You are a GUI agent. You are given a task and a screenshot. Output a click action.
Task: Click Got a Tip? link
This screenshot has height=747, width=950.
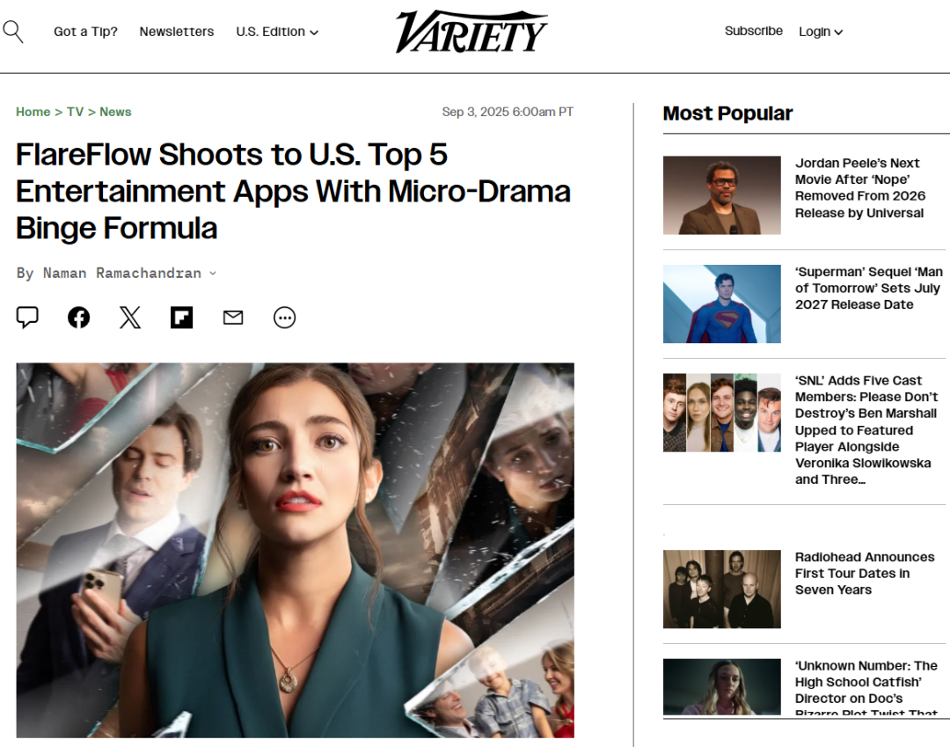tap(85, 32)
